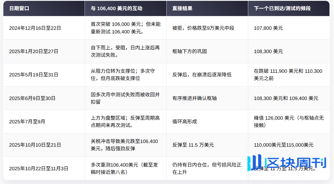Click the 与 106,400 美元的互动 column header
Screen dimensions: 334x184
116,8
